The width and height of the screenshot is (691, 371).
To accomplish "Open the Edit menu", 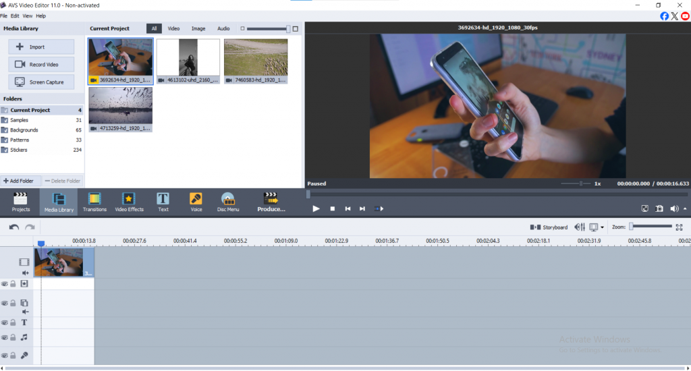I will coord(15,16).
